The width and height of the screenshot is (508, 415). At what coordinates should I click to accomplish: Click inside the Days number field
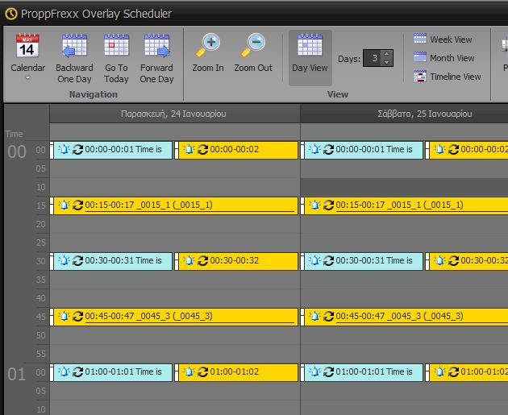pyautogui.click(x=373, y=58)
